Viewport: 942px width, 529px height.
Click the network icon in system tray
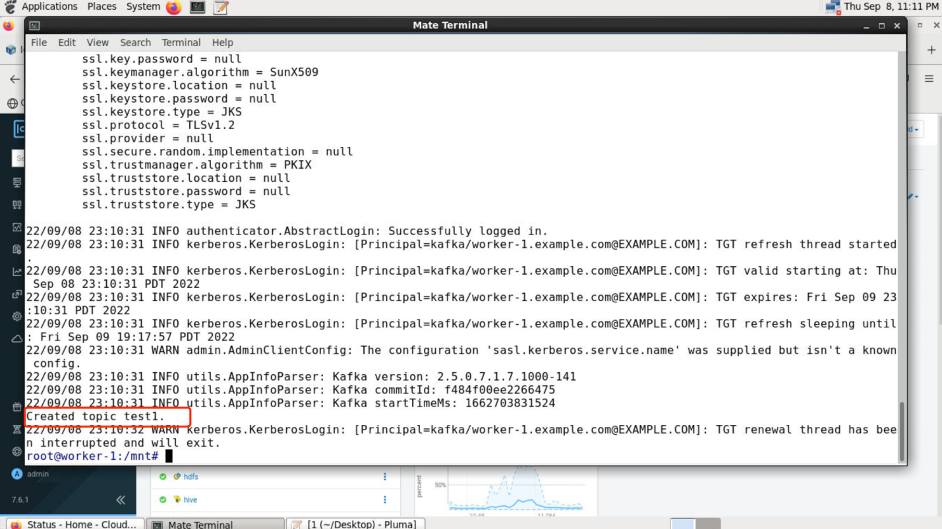(833, 7)
